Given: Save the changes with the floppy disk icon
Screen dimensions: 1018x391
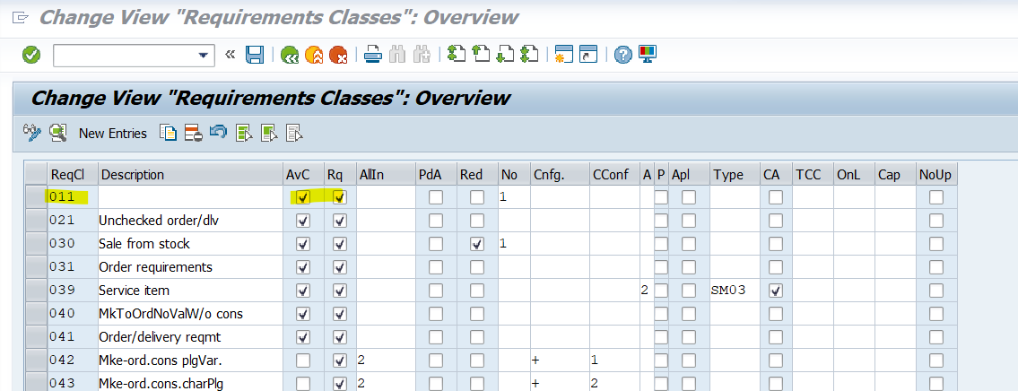Looking at the screenshot, I should pyautogui.click(x=255, y=55).
